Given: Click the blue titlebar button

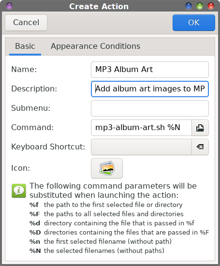Looking at the screenshot, I should point(189,6).
